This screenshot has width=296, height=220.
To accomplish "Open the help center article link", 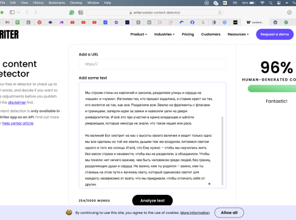I will [x=18, y=123].
